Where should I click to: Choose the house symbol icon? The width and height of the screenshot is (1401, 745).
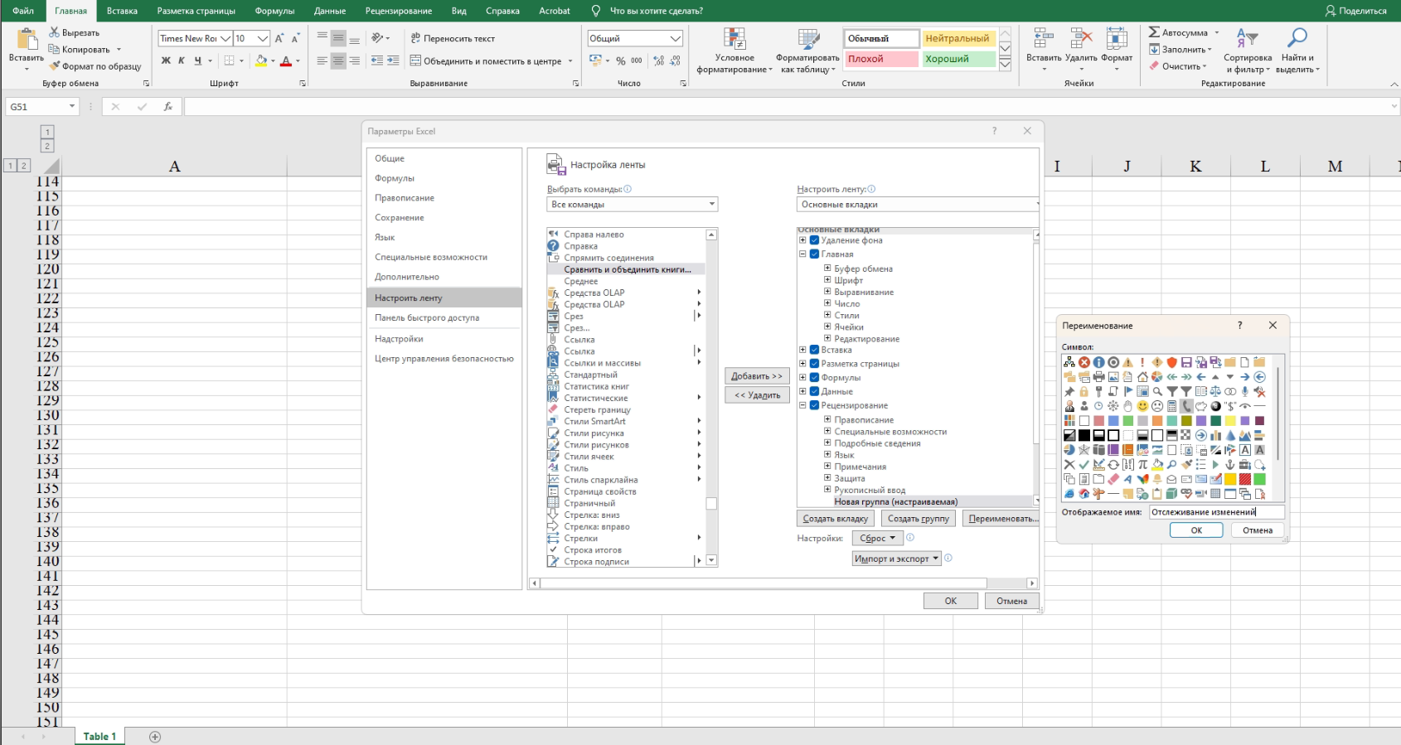tap(1142, 377)
